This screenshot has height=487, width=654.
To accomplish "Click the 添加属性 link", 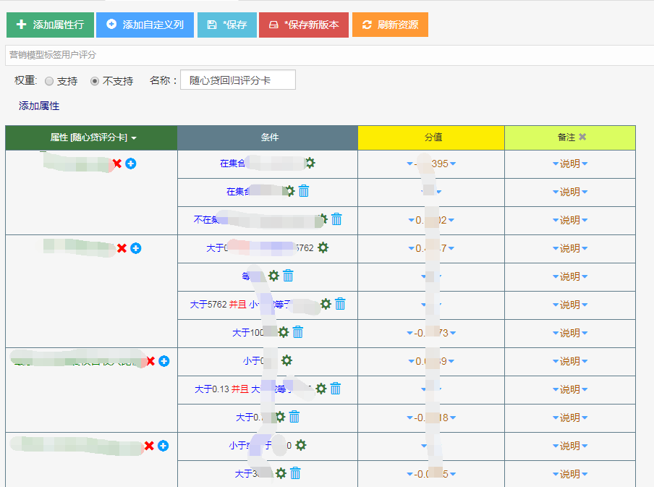I will point(39,106).
